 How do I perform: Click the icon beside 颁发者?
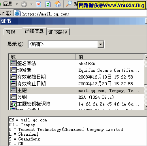[x=13, y=70]
